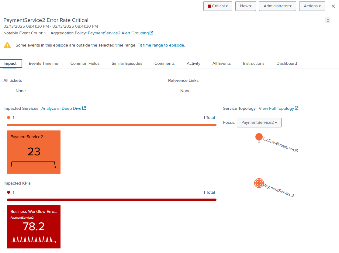The image size is (339, 253).
Task: Click the external link icon beside View Full Topology
Action: click(297, 108)
